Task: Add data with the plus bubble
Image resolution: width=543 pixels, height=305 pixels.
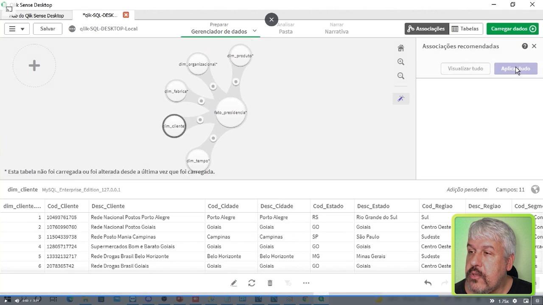Action: click(x=34, y=66)
